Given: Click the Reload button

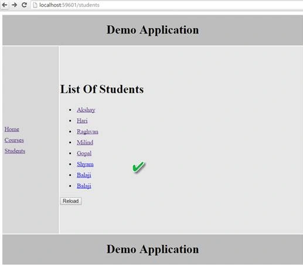Looking at the screenshot, I should [x=71, y=201].
